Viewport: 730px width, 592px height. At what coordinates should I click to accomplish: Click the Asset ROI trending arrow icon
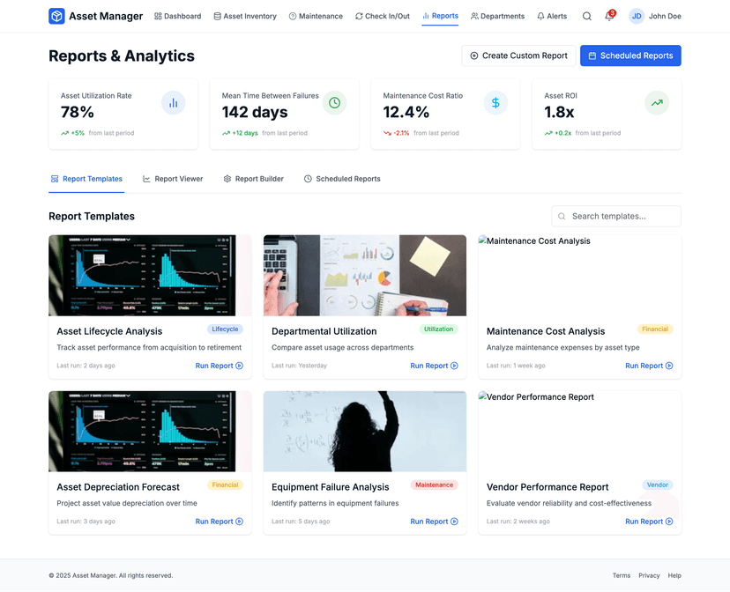pyautogui.click(x=657, y=103)
